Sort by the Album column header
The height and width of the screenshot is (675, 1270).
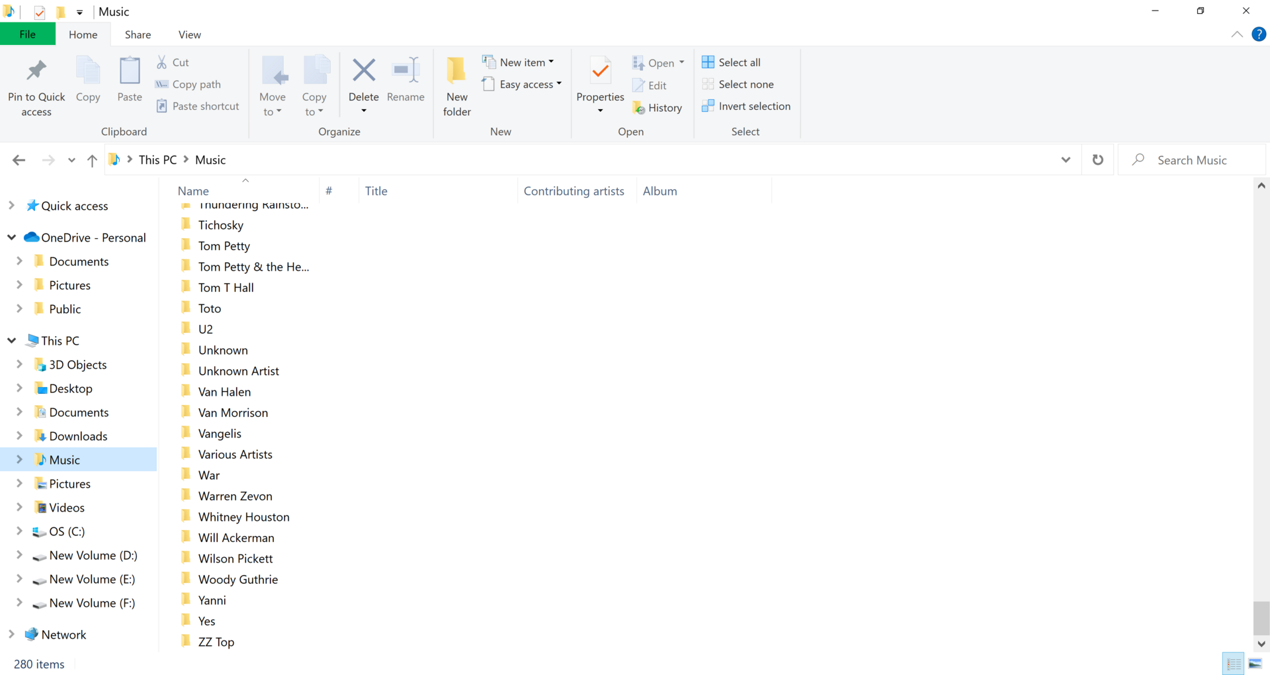click(660, 191)
